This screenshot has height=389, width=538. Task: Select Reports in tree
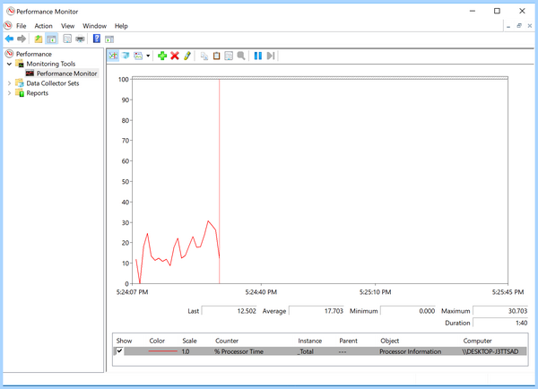point(37,93)
